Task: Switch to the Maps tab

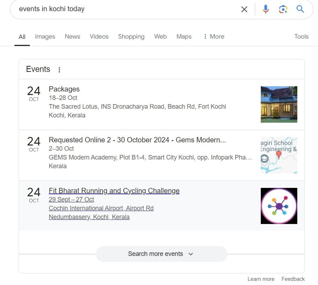Action: pyautogui.click(x=184, y=36)
